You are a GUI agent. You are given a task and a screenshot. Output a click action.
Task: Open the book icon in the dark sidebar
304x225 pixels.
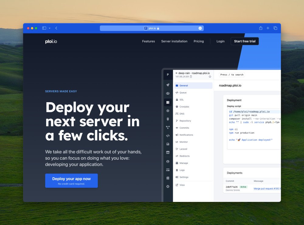168,178
